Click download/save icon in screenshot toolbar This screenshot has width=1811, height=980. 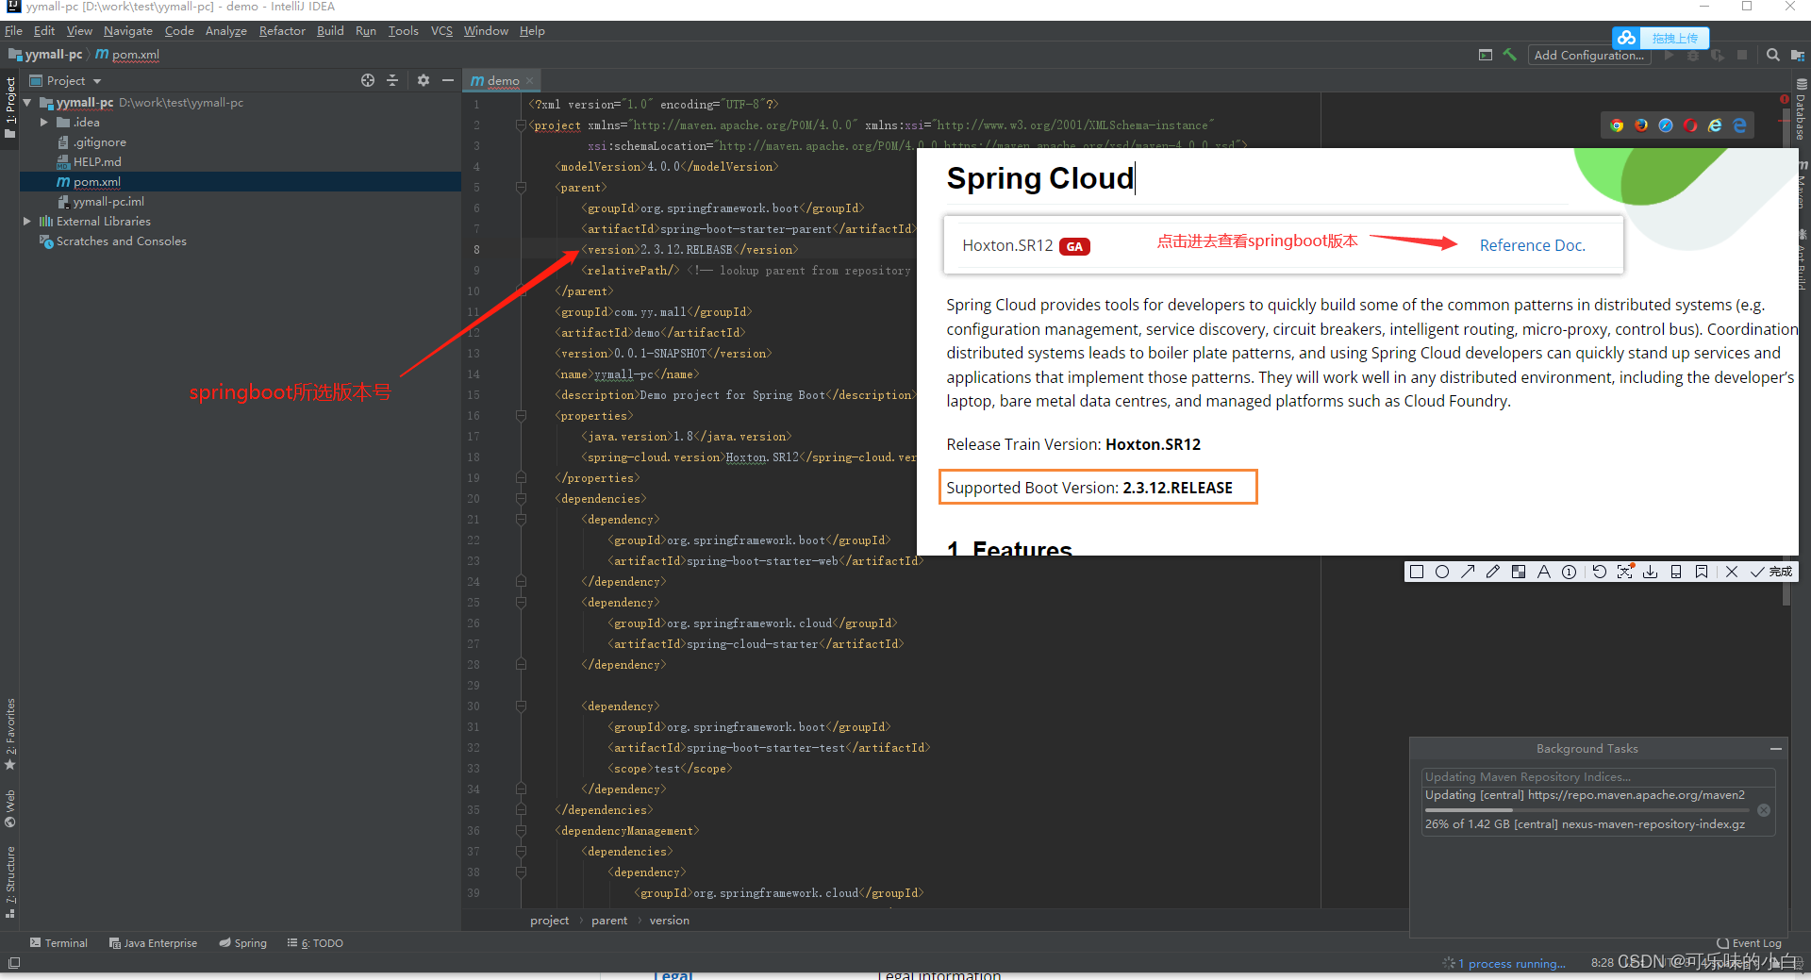coord(1651,572)
